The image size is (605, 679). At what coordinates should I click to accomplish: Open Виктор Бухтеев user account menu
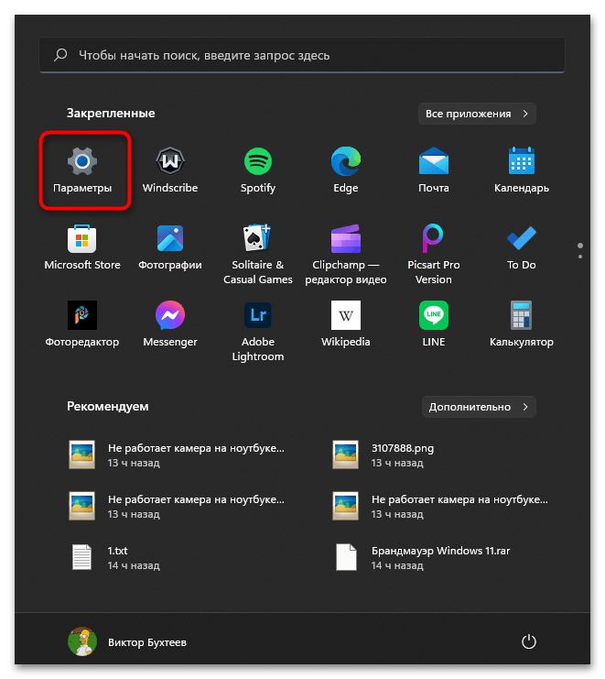pyautogui.click(x=127, y=641)
